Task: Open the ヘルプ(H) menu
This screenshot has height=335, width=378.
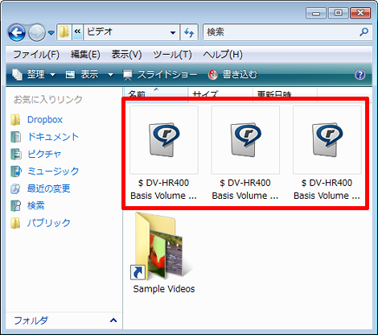Action: pyautogui.click(x=223, y=55)
